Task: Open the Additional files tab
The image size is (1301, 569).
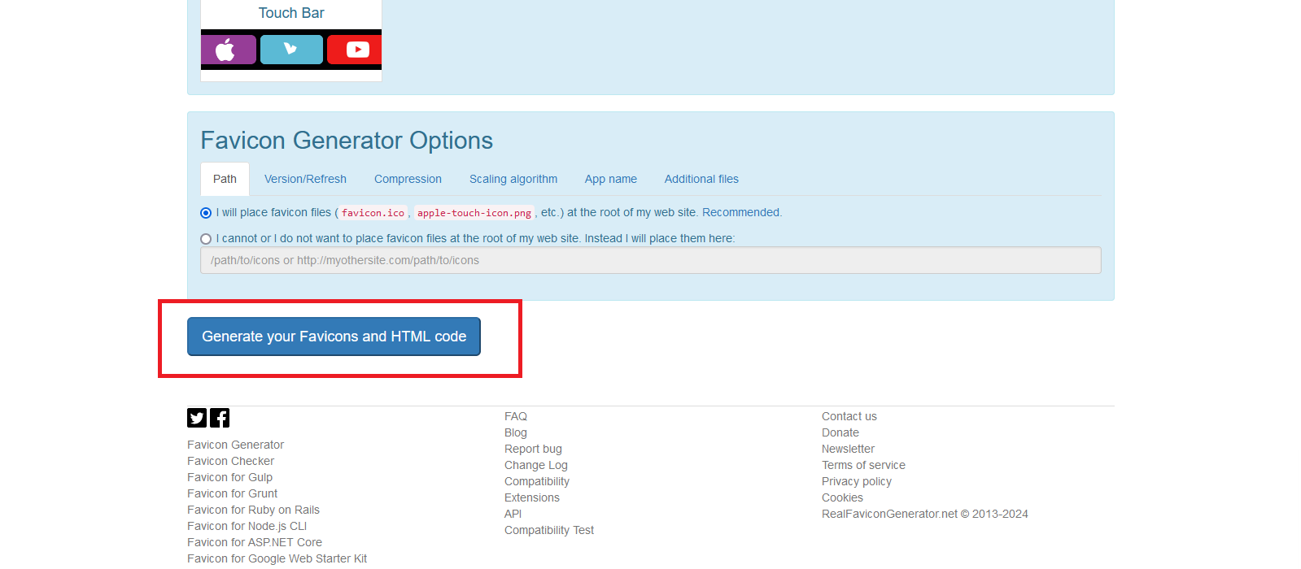Action: [701, 179]
